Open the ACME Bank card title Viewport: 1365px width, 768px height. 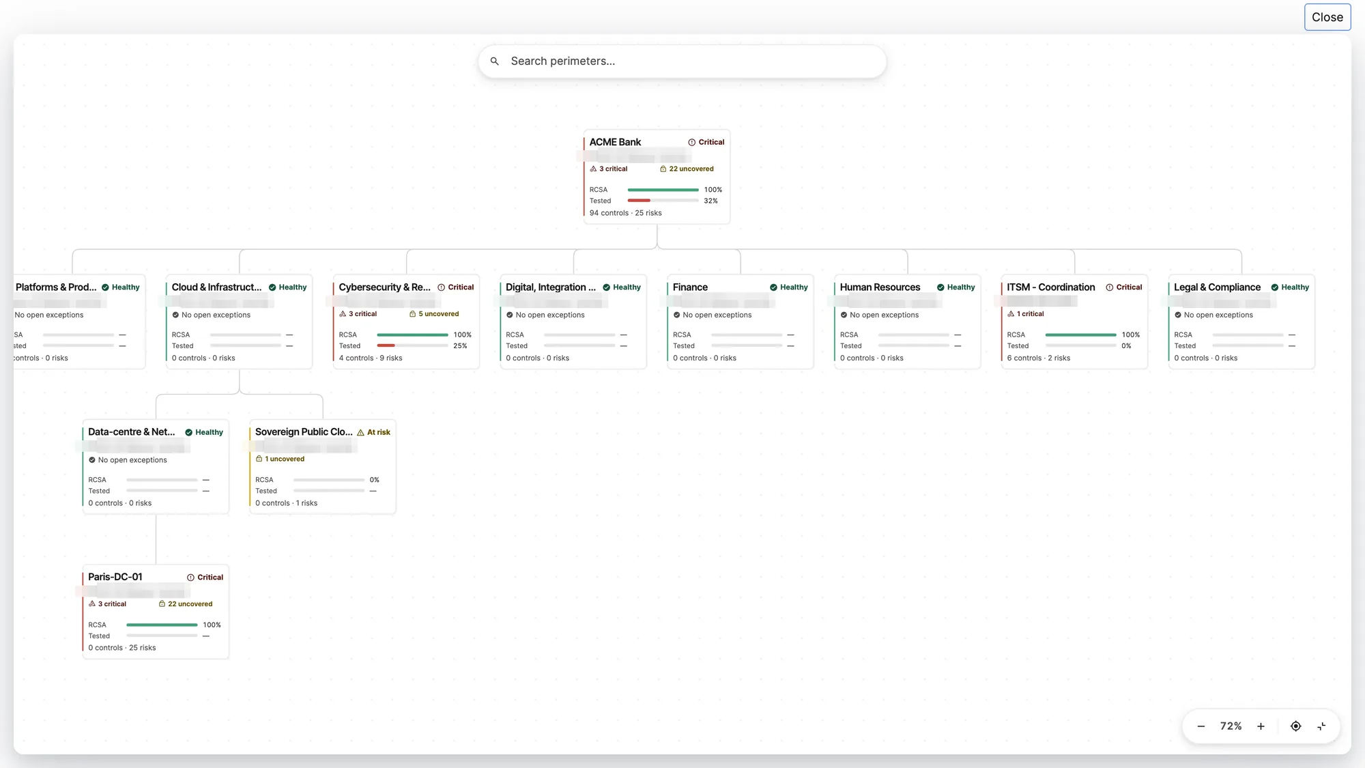(615, 142)
